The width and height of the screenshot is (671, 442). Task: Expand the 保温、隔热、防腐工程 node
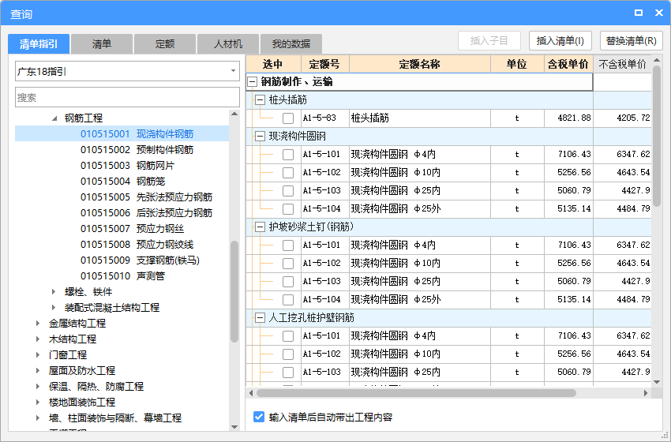pyautogui.click(x=38, y=387)
